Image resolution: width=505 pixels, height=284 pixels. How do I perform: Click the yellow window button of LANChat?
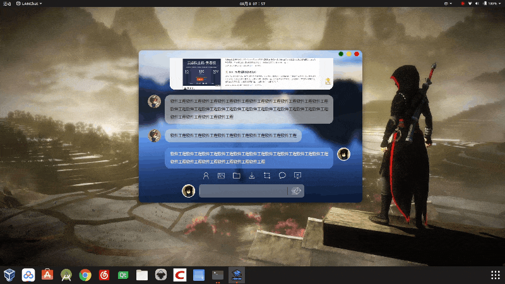349,54
